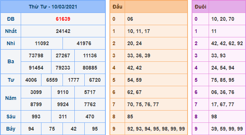The image size is (246, 135).
Task: Click the Ba row label
Action: [11, 62]
